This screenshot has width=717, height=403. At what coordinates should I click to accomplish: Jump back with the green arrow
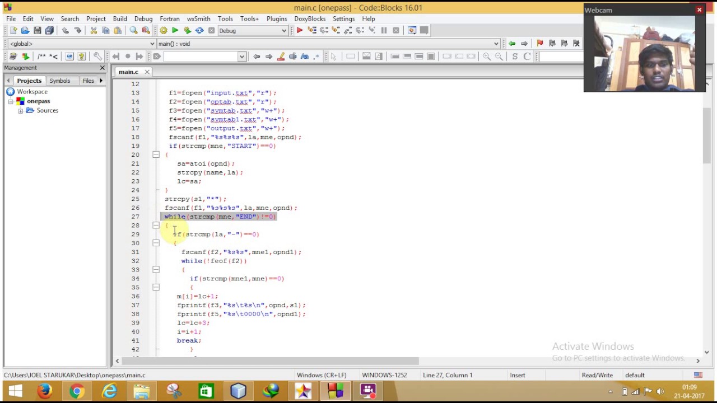[x=512, y=44]
